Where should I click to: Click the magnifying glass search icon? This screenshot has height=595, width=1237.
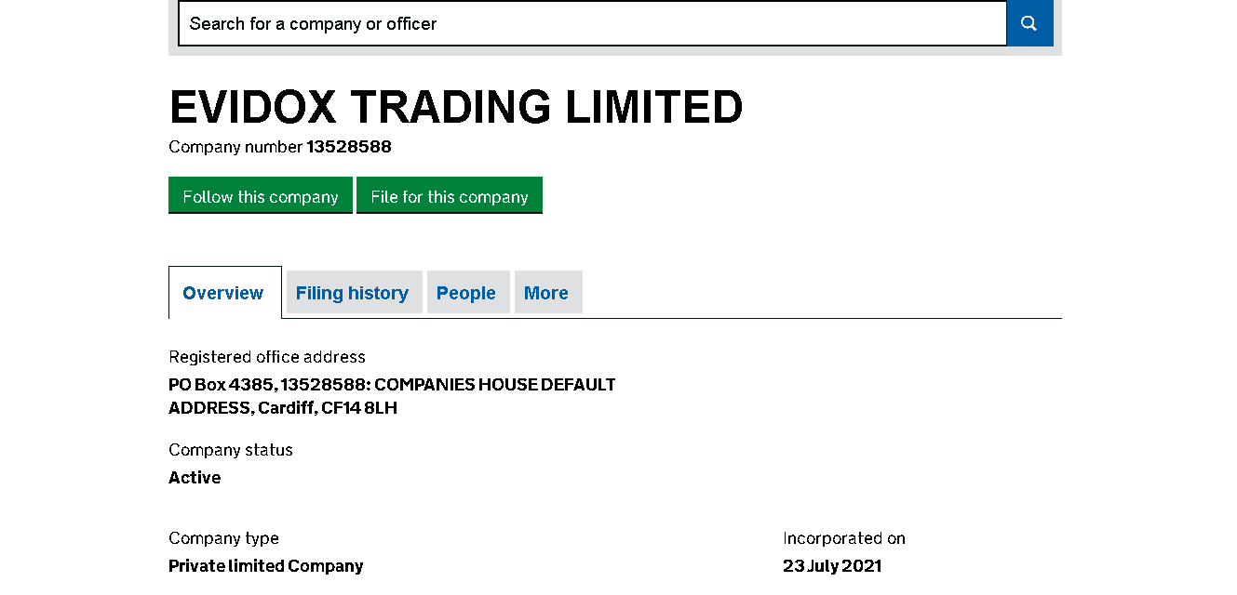click(1029, 23)
